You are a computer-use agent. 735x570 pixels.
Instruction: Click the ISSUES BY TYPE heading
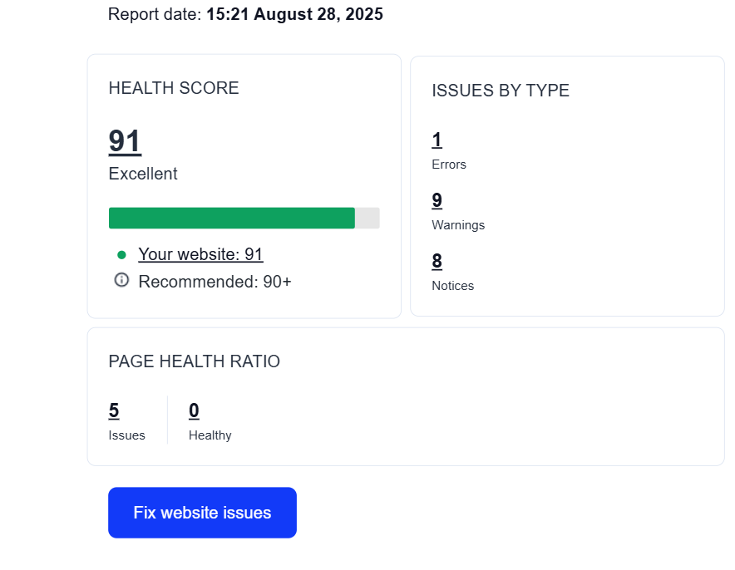coord(501,91)
